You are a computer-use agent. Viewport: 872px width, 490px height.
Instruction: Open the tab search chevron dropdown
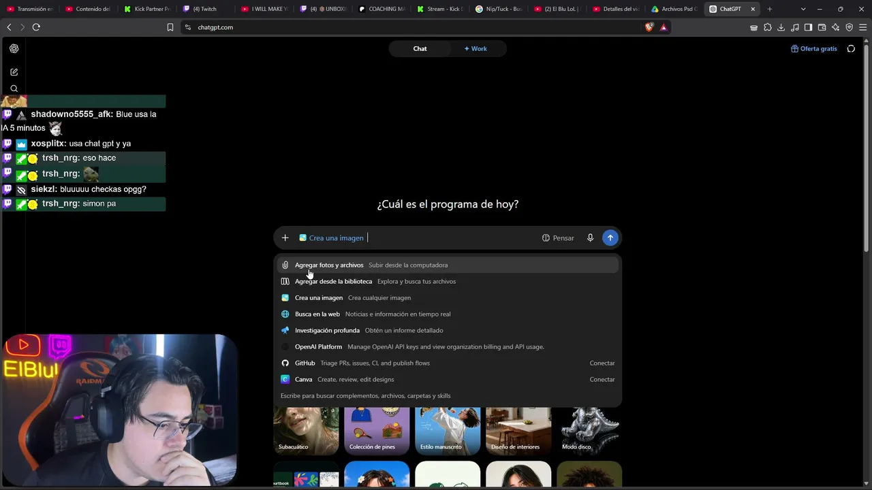pyautogui.click(x=803, y=9)
